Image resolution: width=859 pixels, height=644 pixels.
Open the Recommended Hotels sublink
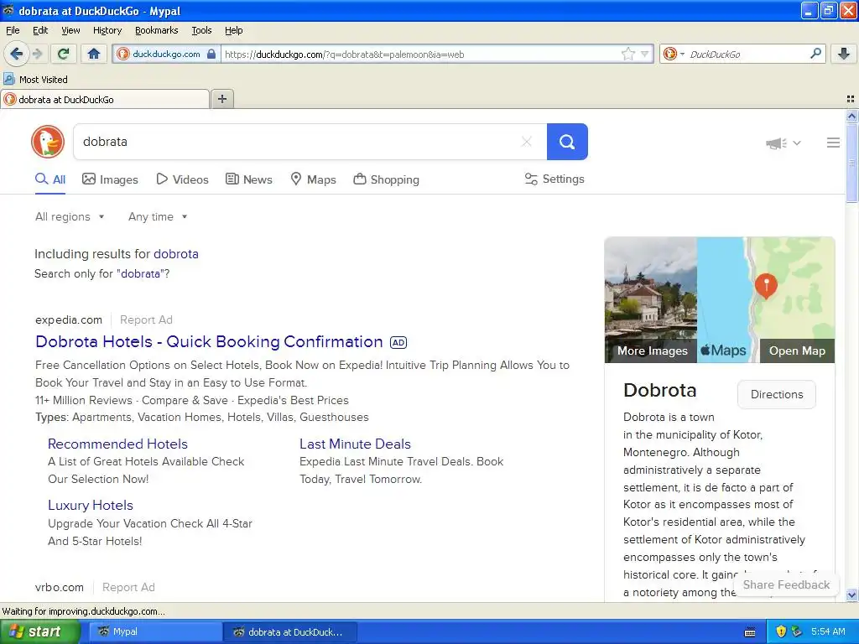click(117, 444)
